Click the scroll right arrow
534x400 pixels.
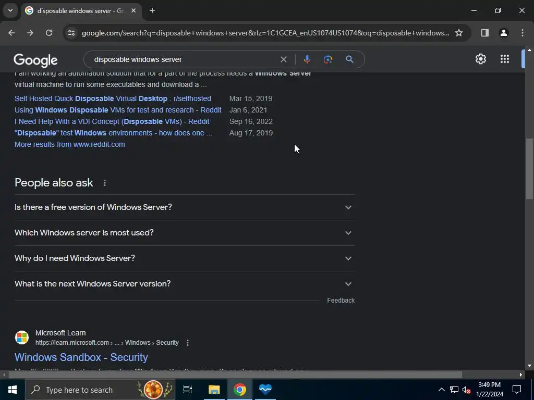pyautogui.click(x=521, y=375)
